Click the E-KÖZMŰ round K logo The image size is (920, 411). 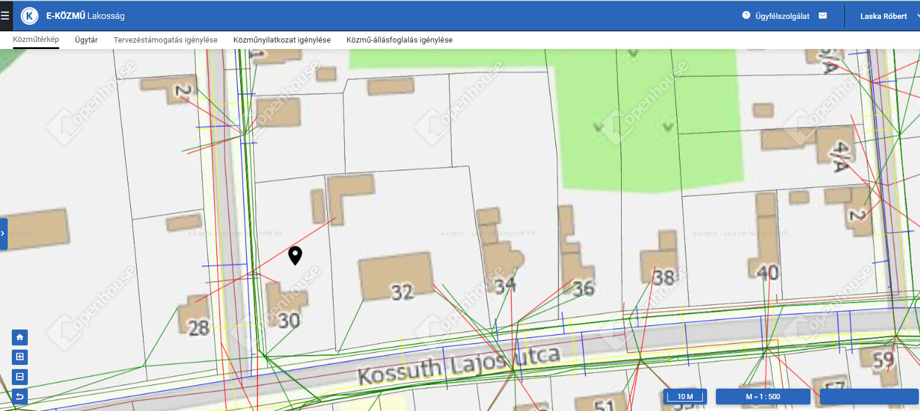click(30, 16)
